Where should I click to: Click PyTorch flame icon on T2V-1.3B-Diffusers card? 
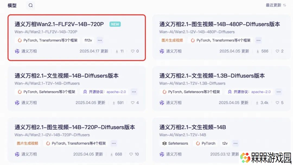pos(164,92)
